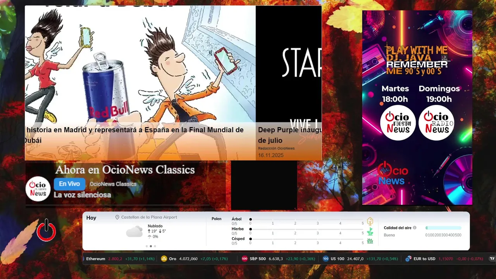Viewport: 496px width, 279px height.
Task: Open the Deep Purple article headline
Action: point(290,135)
